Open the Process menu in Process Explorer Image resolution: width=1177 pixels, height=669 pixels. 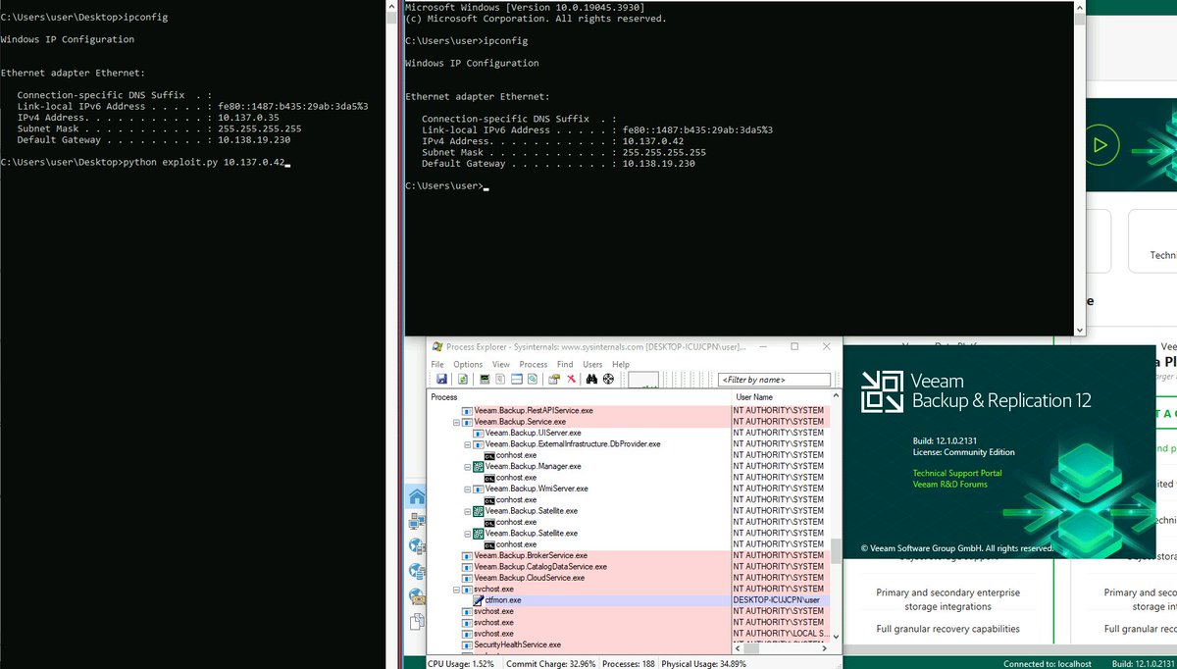tap(534, 364)
